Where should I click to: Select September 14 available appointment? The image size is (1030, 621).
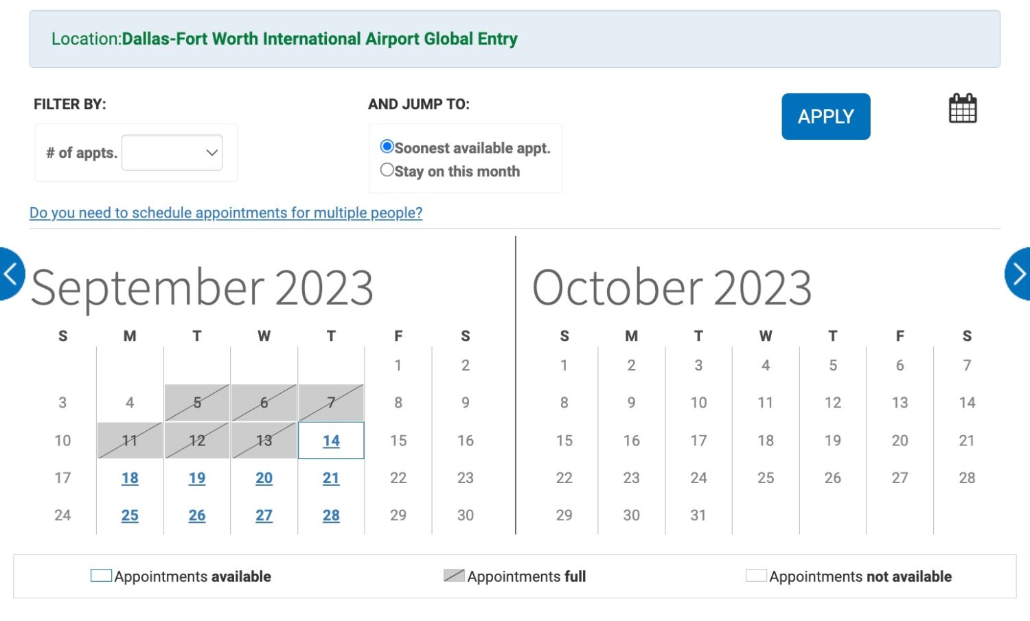[x=331, y=441]
